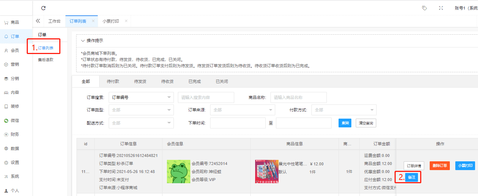
Task: Click the blue 查询 button
Action: (345, 123)
